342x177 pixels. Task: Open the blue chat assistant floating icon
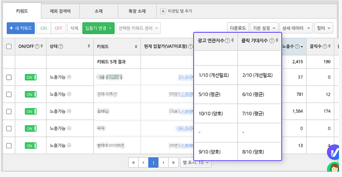(x=334, y=152)
